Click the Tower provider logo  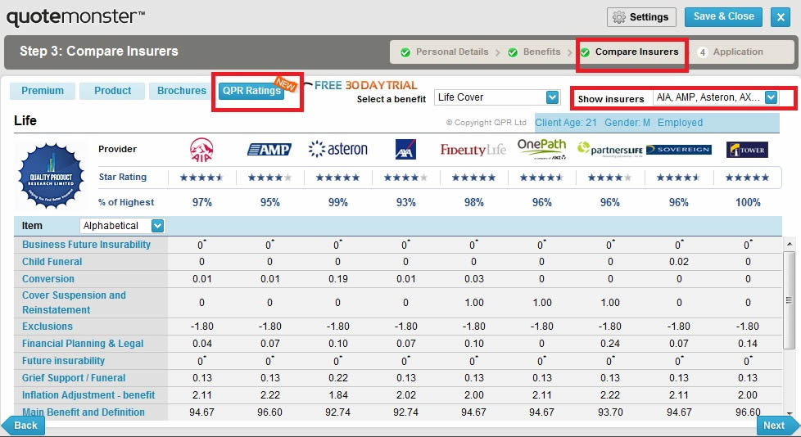(748, 150)
